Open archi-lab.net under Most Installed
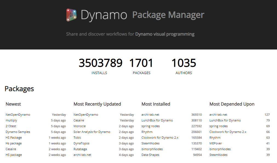Viewport: 277px width, 163px height. point(150,115)
